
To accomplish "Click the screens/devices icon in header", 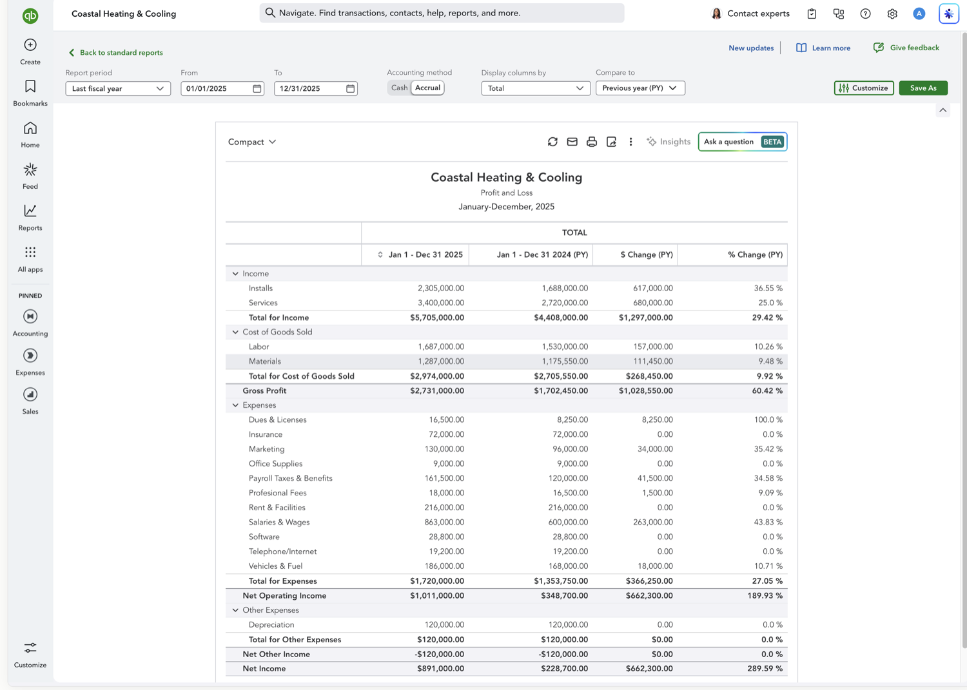I will coord(839,14).
